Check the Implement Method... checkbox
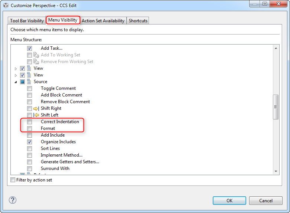This screenshot has width=290, height=213. 29,155
